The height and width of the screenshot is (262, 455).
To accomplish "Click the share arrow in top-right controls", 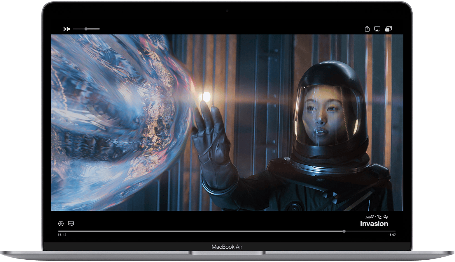I will pyautogui.click(x=367, y=29).
